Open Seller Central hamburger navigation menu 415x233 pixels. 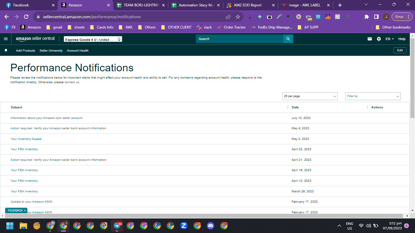5,39
